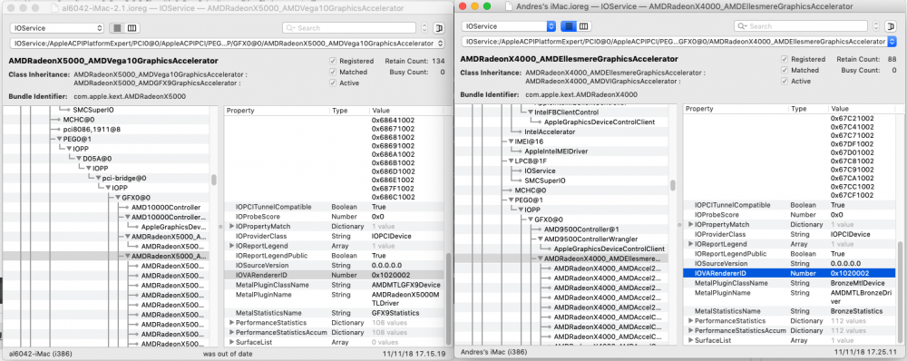Sort by Type column in Andres's iMac window
The width and height of the screenshot is (907, 361).
coord(809,109)
